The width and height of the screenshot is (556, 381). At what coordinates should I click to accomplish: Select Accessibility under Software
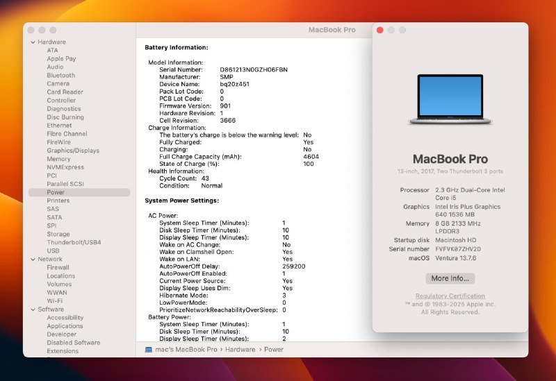(65, 318)
